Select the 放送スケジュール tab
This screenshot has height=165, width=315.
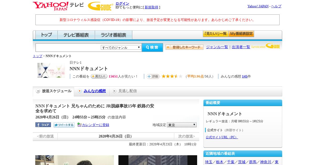[x=54, y=91]
